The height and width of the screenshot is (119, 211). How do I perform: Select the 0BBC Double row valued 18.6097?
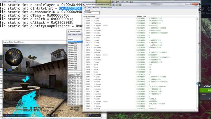click(140, 87)
